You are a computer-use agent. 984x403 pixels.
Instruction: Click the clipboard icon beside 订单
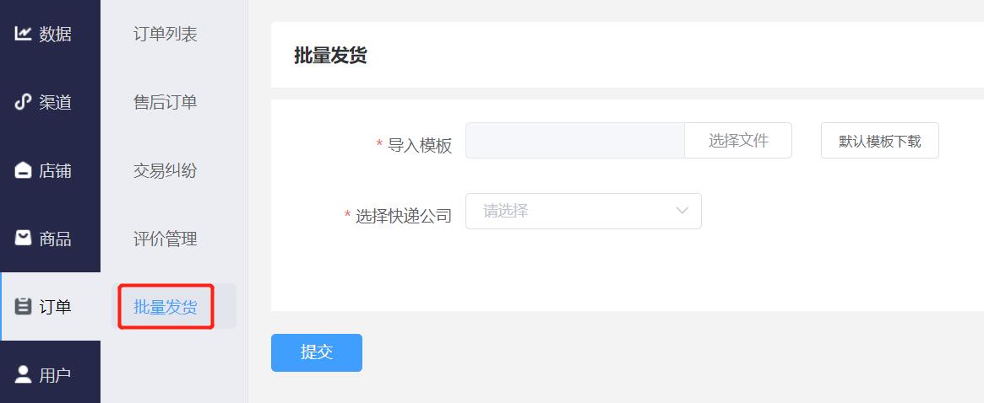tap(23, 307)
